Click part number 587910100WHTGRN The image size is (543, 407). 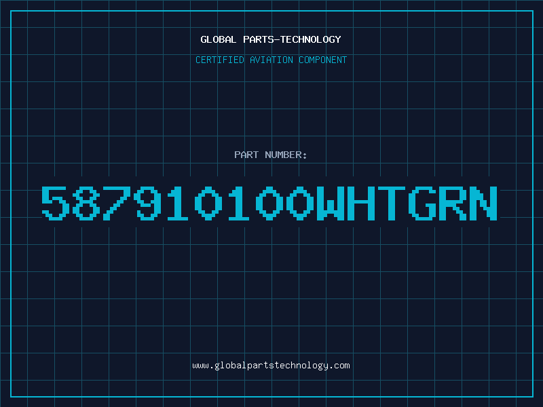(x=269, y=203)
